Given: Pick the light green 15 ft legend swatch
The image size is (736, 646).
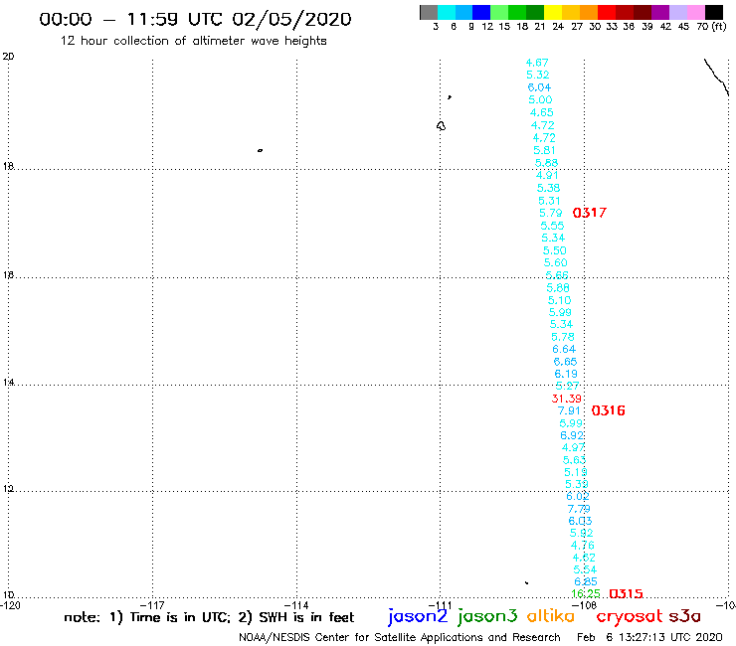Looking at the screenshot, I should click(499, 12).
